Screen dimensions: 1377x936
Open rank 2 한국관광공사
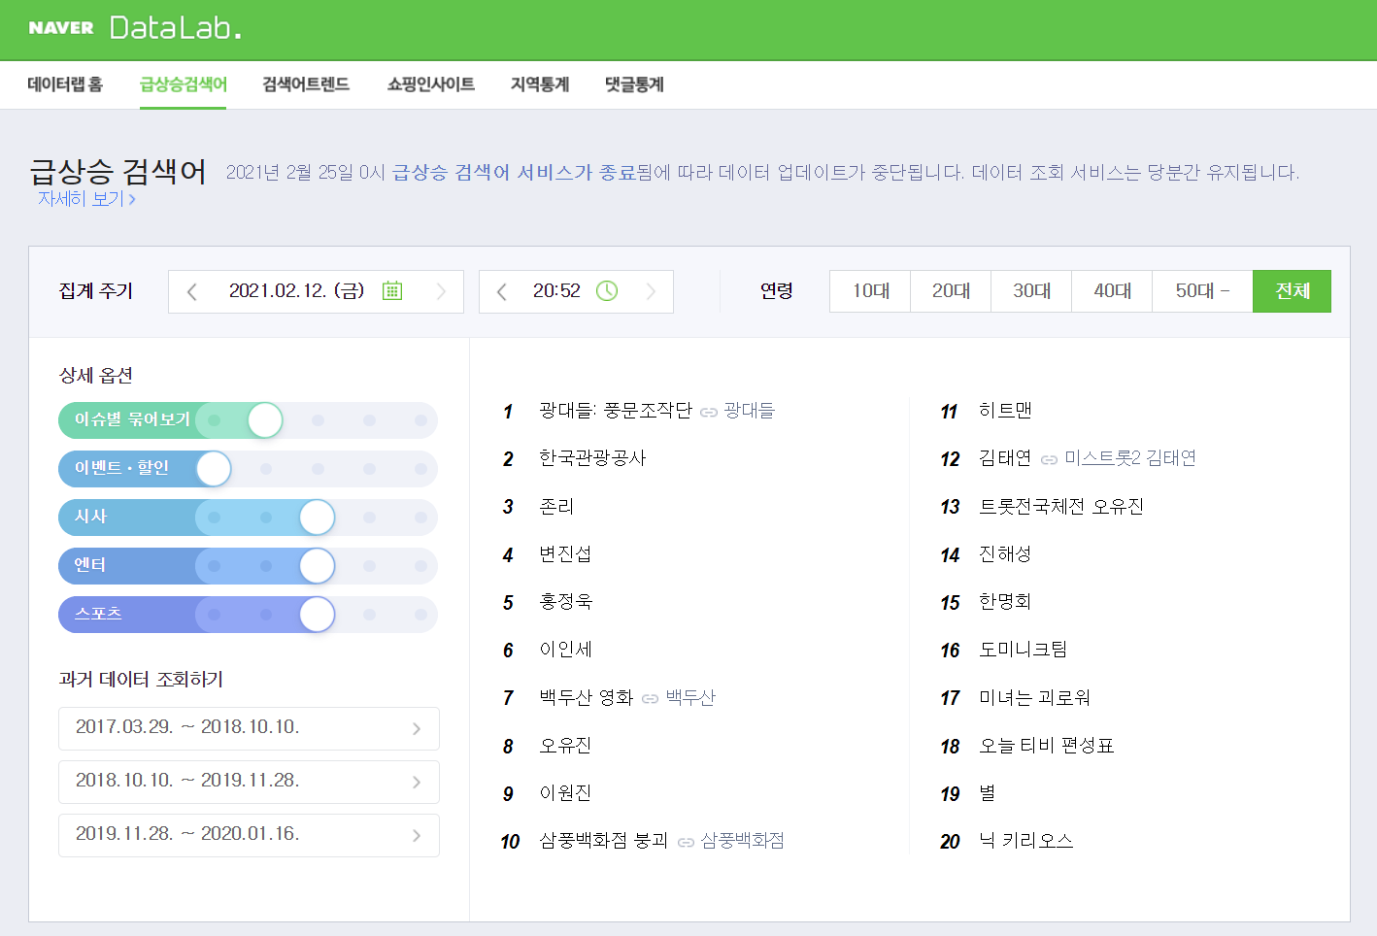(592, 458)
